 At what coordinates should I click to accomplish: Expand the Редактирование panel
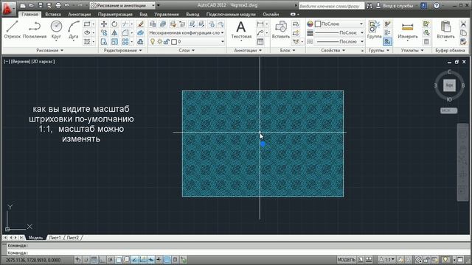point(123,51)
